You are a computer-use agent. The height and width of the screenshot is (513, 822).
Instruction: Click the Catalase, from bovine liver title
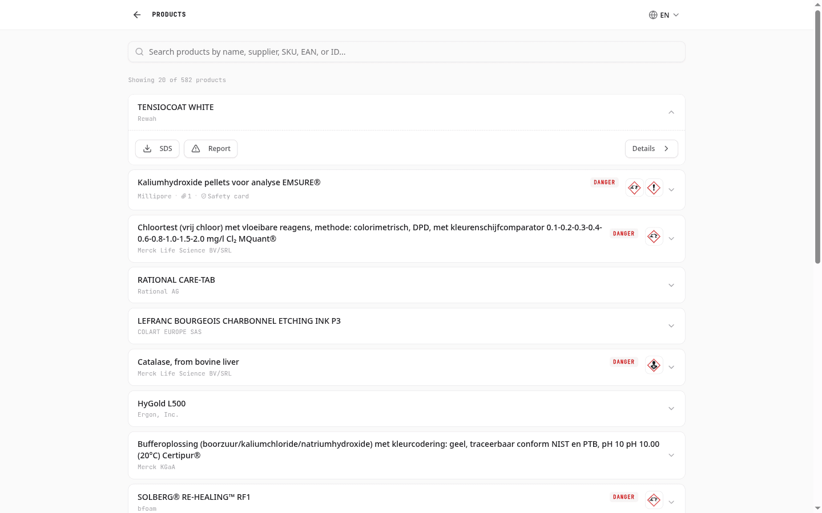188,362
